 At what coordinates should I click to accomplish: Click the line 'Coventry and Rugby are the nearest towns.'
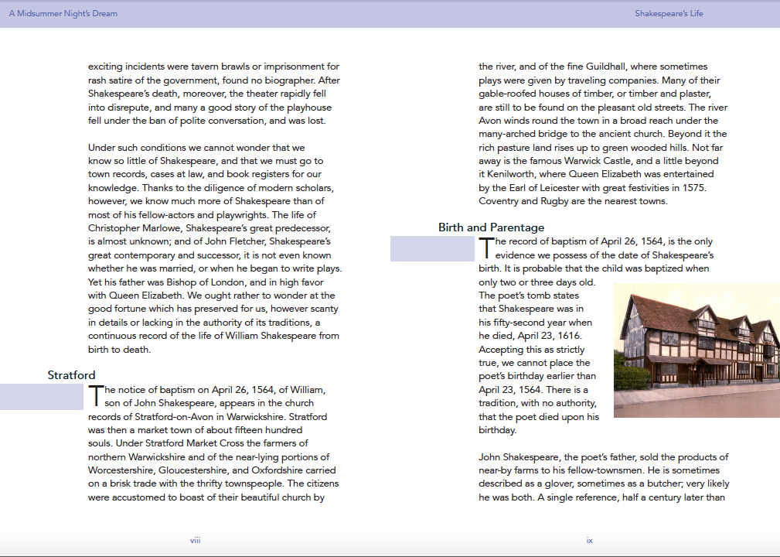(x=573, y=201)
